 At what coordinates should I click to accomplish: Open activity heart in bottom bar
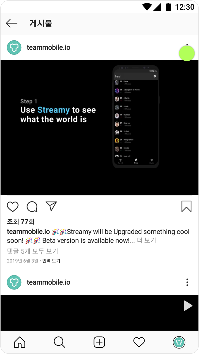coord(139,342)
